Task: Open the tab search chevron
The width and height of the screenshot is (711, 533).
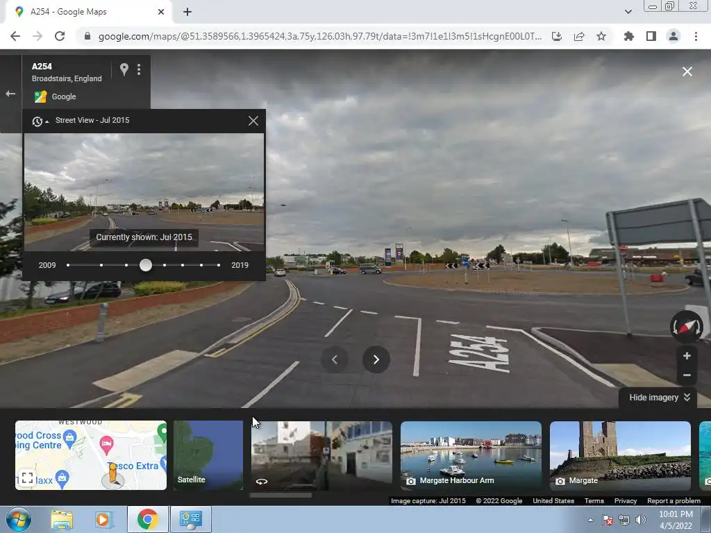Action: [x=628, y=12]
